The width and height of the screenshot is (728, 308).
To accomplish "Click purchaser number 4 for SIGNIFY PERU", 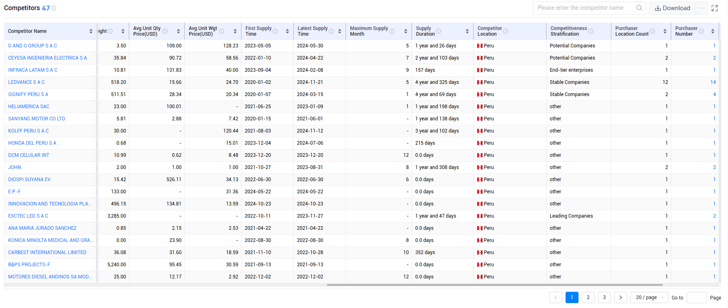I will point(714,94).
